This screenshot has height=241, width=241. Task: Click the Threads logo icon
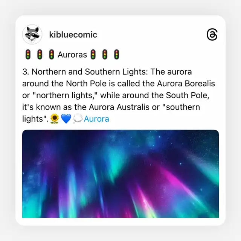tap(212, 34)
